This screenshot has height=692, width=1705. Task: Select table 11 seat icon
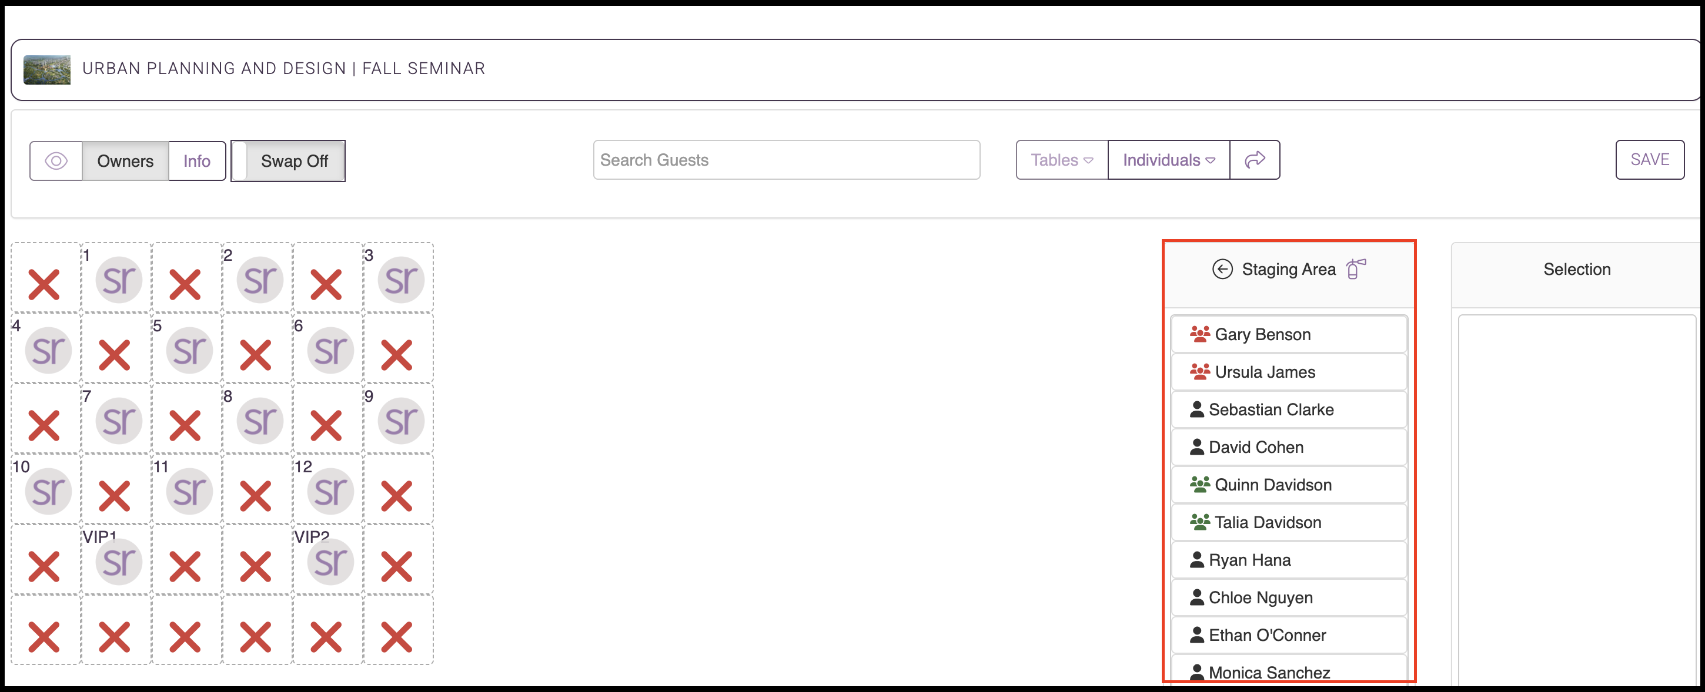click(189, 492)
